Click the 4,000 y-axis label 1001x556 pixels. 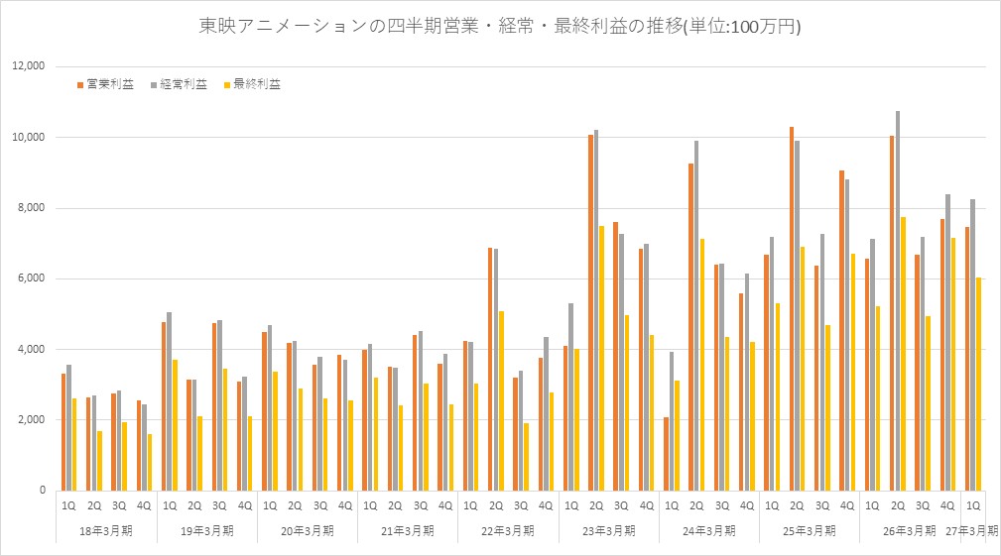click(32, 349)
